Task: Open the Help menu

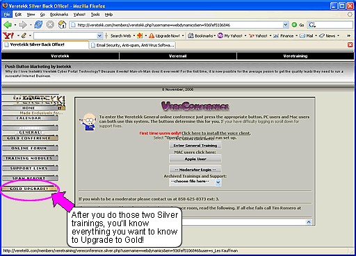Action: (x=108, y=15)
